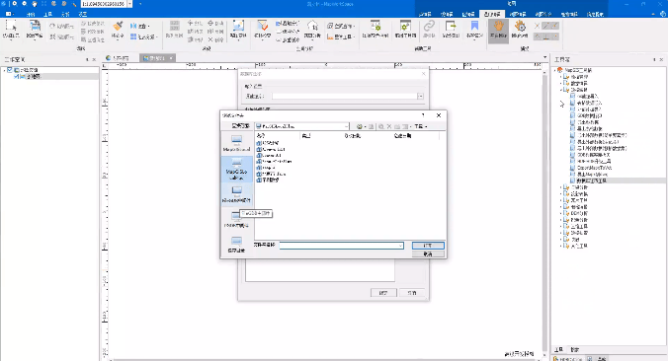Click the map picture icon in ribbon
This screenshot has width=668, height=361.
pos(238,26)
